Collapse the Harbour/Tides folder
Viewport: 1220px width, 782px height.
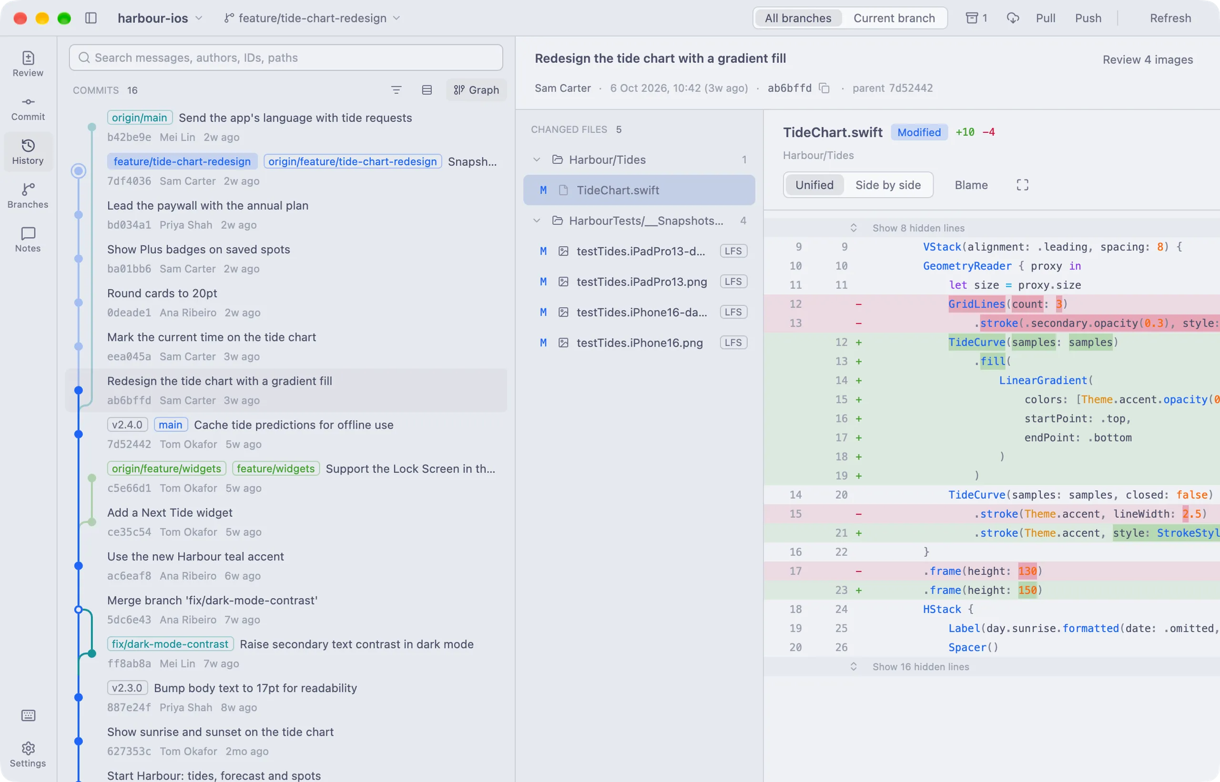[537, 160]
